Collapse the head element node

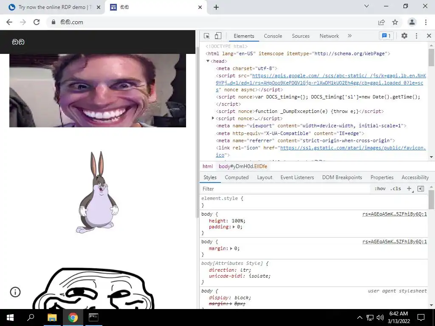[x=208, y=61]
